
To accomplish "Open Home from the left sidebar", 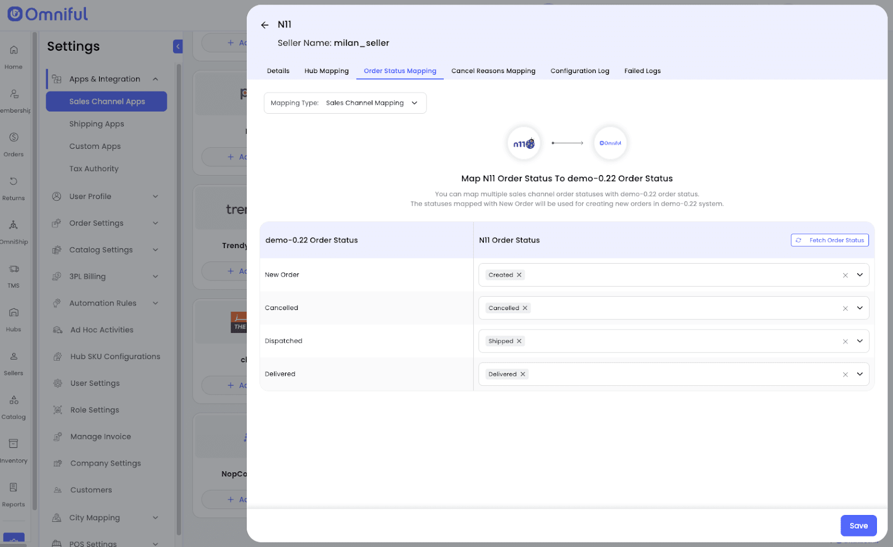I will click(x=14, y=56).
